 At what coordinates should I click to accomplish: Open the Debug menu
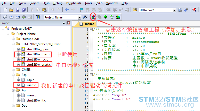(x=58, y=3)
